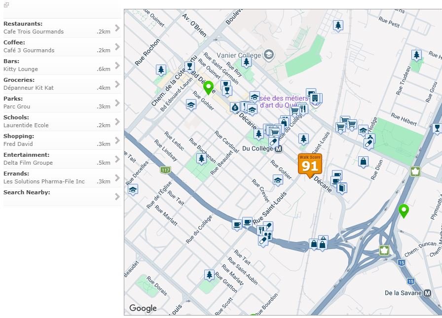Click the green pin near Plymouth
The width and height of the screenshot is (442, 318).
click(x=404, y=211)
